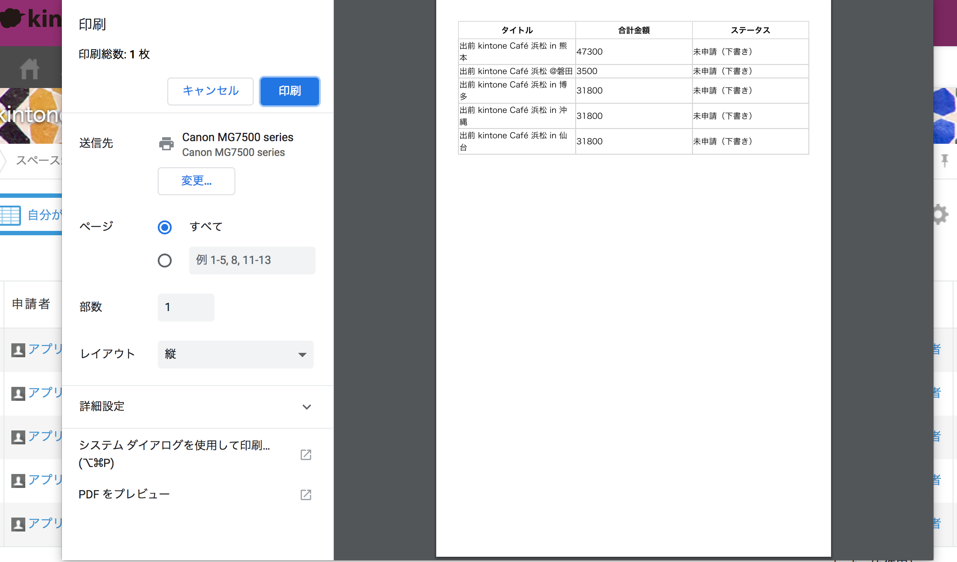Image resolution: width=957 pixels, height=562 pixels.
Task: Choose システム ダイアログを使用して印刷 option
Action: pos(174,453)
